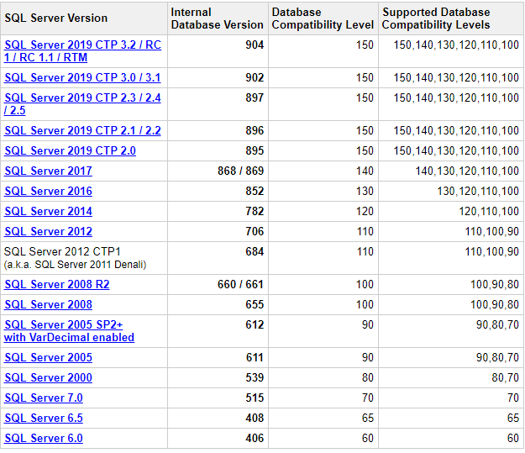
Task: Click the SQL Server 2012 CTP1 cell
Action: coord(84,258)
